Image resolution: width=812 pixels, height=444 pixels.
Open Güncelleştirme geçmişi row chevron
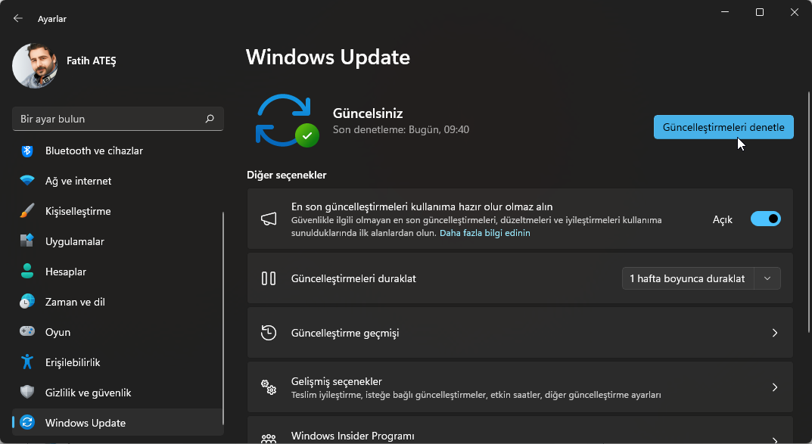(774, 333)
